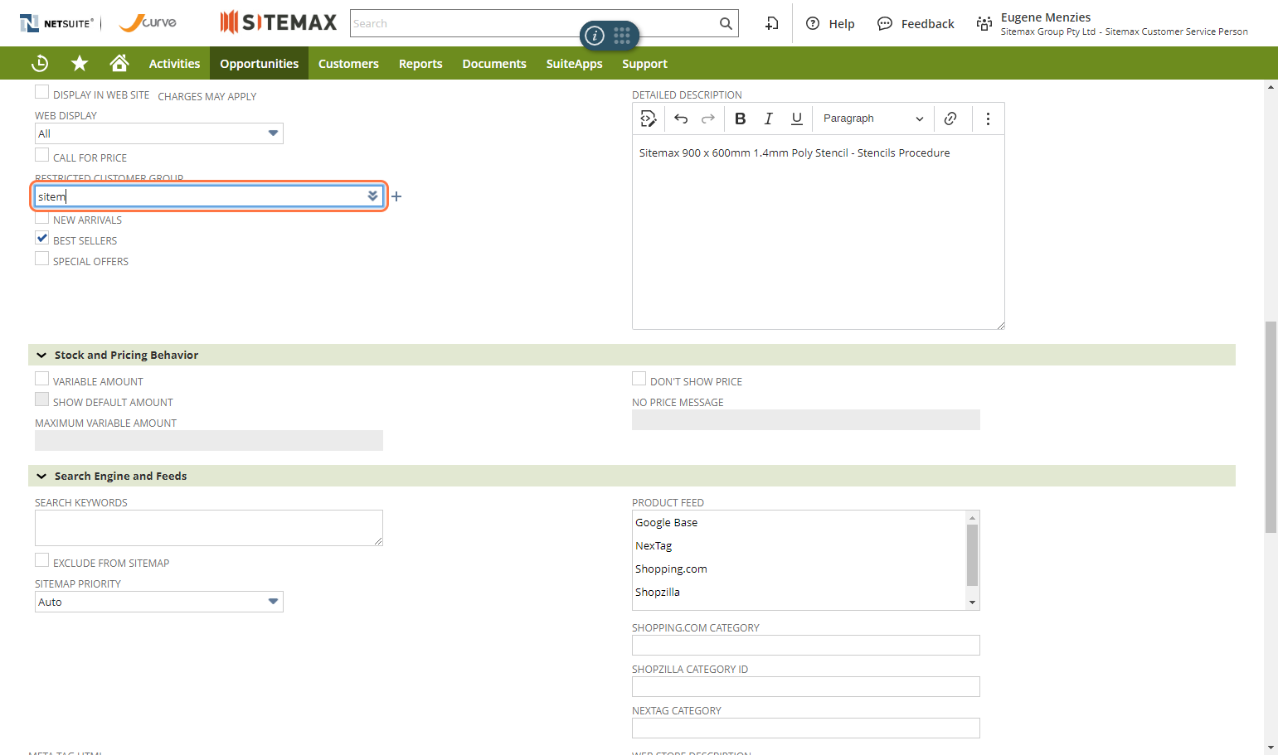Product Feed list up arrow

pyautogui.click(x=973, y=518)
